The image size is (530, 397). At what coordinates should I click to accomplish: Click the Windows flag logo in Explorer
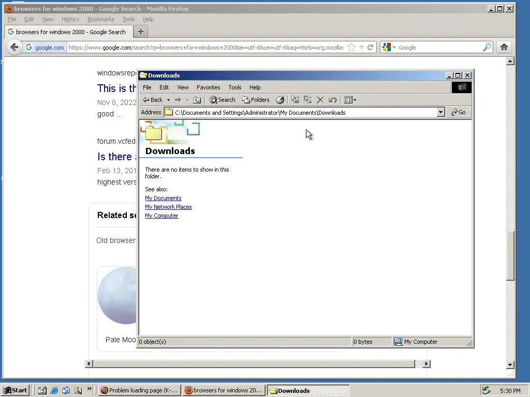[x=461, y=87]
